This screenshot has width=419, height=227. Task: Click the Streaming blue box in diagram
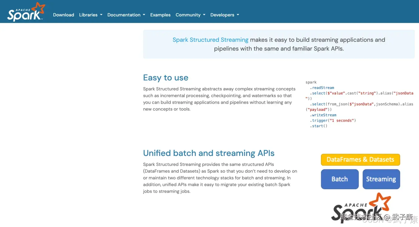point(381,179)
